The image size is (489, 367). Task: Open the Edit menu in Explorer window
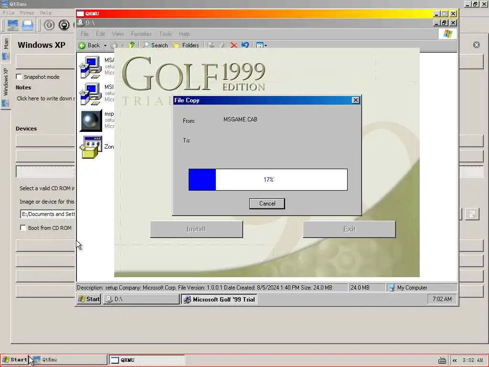pyautogui.click(x=100, y=34)
